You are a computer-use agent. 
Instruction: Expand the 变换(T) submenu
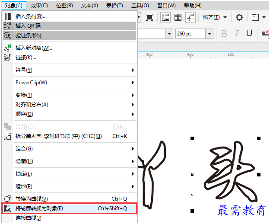click(70, 95)
